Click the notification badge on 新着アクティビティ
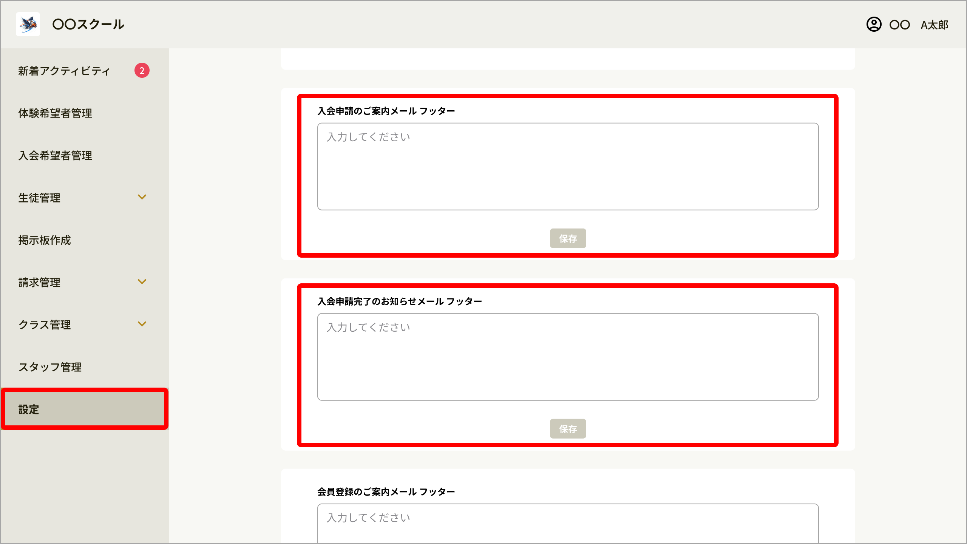Image resolution: width=967 pixels, height=544 pixels. [142, 71]
